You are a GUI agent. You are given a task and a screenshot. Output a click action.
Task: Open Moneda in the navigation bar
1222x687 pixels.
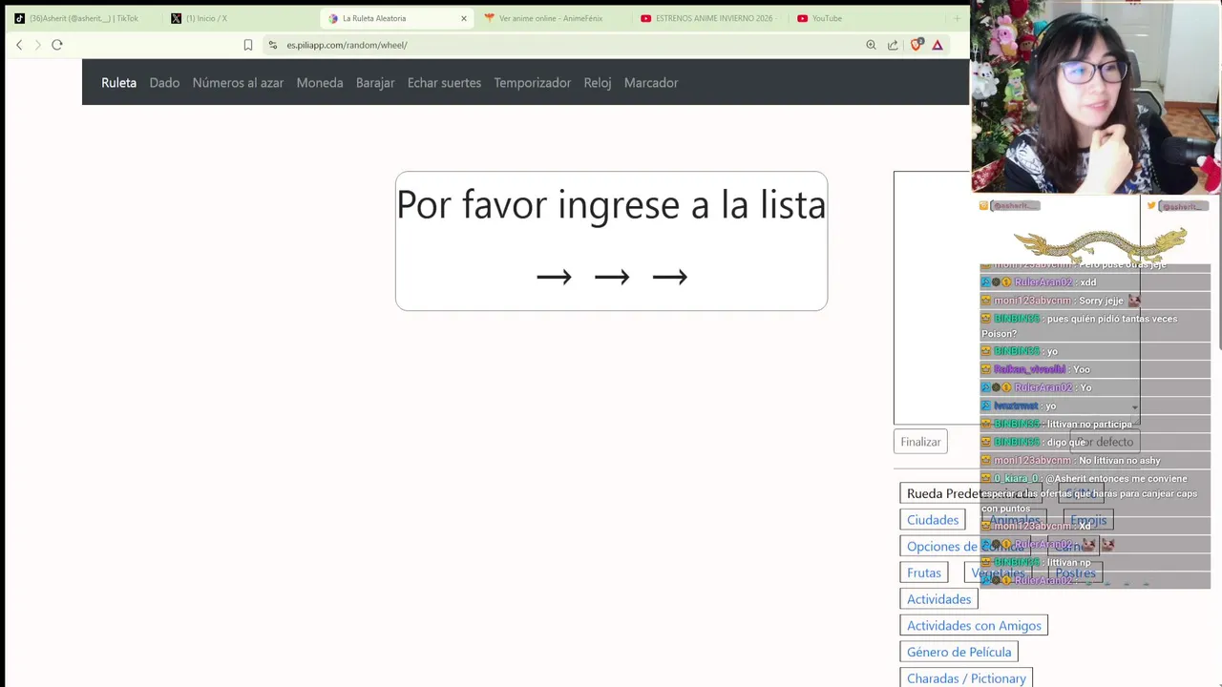[320, 83]
